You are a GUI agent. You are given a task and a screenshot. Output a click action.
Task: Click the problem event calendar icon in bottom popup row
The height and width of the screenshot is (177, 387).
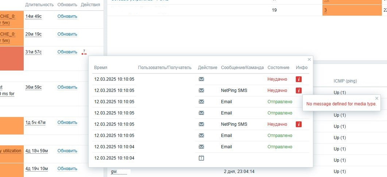click(x=201, y=158)
